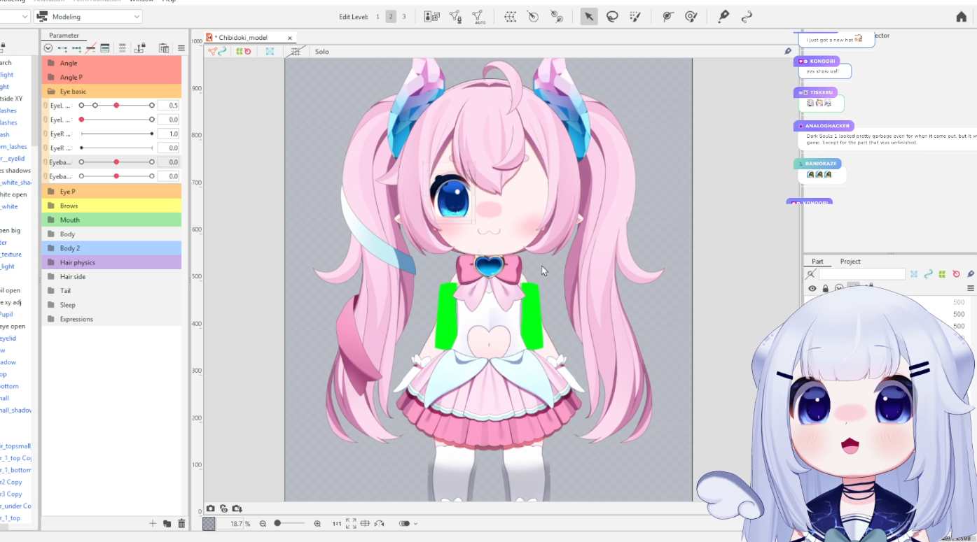Select the Brush selection tool
Viewport: 977px width, 542px height.
pyautogui.click(x=635, y=17)
